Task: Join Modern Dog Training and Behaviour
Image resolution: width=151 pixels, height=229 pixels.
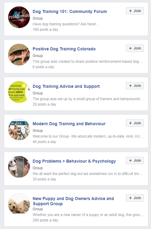Action: pyautogui.click(x=135, y=123)
